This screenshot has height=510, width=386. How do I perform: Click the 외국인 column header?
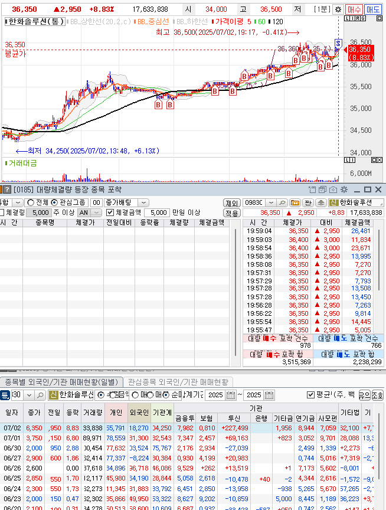[139, 413]
